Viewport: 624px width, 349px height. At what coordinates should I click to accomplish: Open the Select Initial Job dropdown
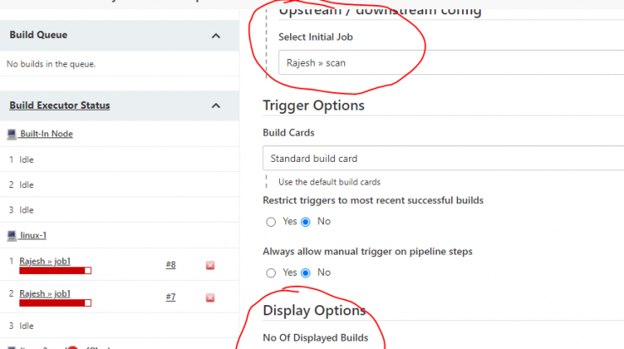tap(451, 62)
